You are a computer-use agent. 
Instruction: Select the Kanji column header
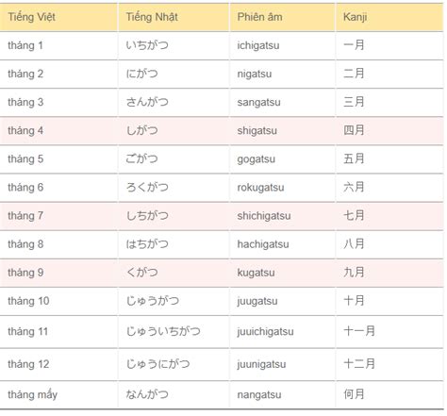389,17
